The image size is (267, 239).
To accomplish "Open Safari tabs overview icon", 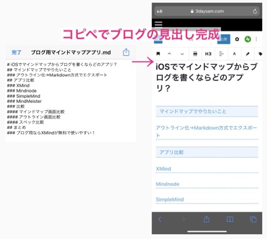I will pos(253,219).
